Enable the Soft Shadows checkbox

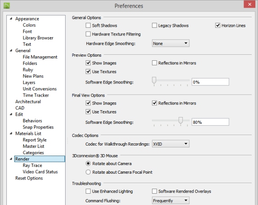pyautogui.click(x=88, y=25)
